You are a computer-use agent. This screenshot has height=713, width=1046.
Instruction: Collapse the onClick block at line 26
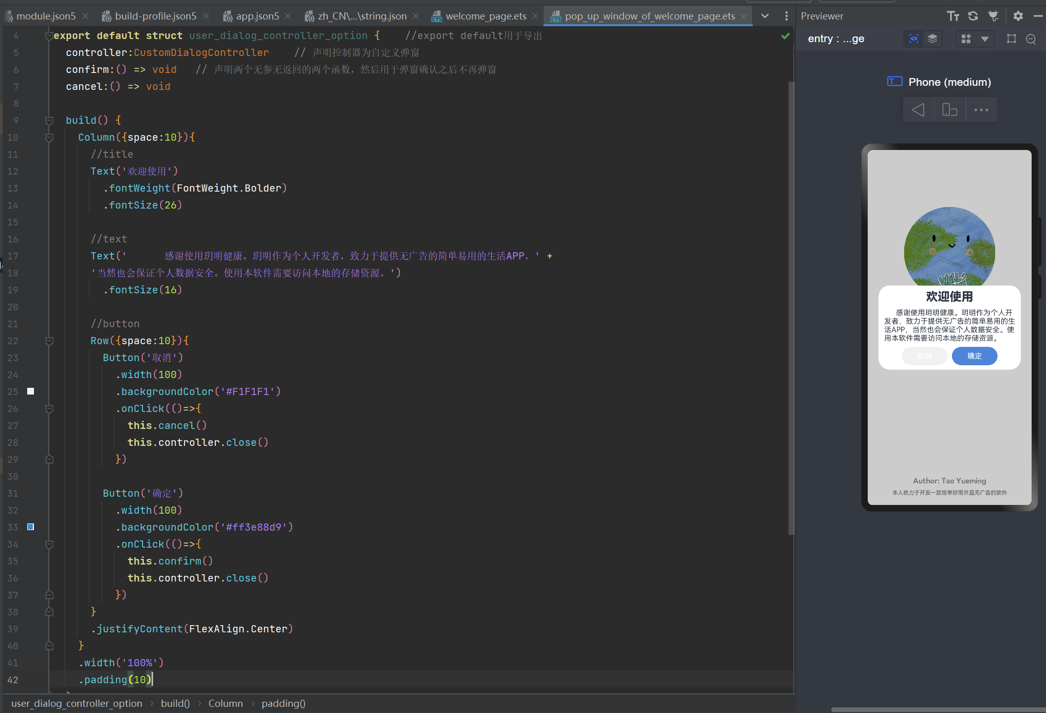coord(49,408)
